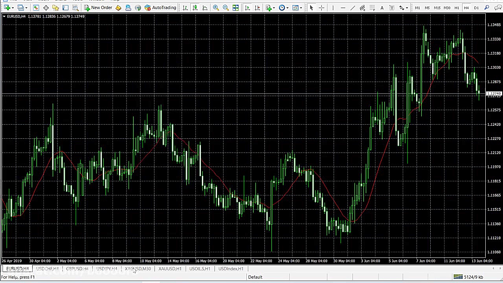The height and width of the screenshot is (283, 503).
Task: Switch to the XAUUSD,H1 chart tab
Action: click(x=170, y=269)
